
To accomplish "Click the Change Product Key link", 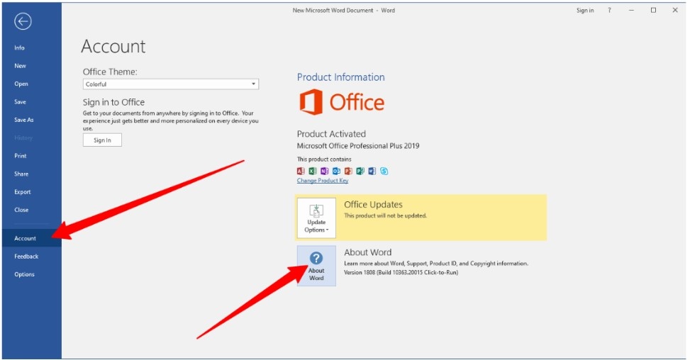I will 323,181.
